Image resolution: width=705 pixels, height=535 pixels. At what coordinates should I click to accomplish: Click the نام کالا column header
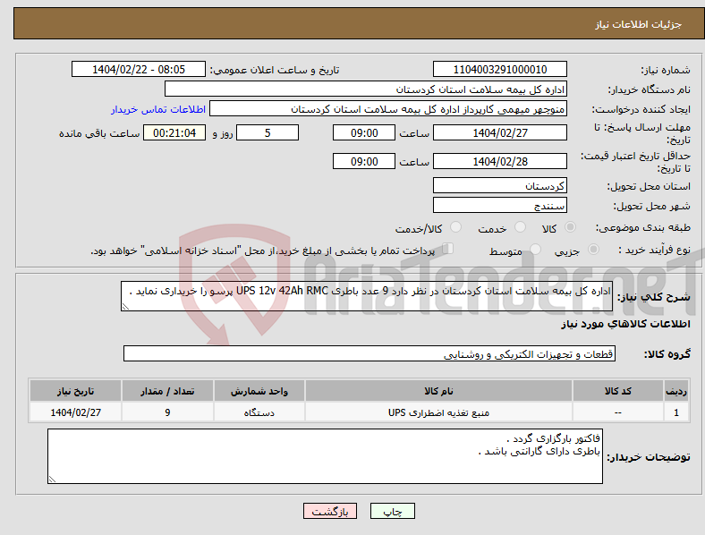438,391
